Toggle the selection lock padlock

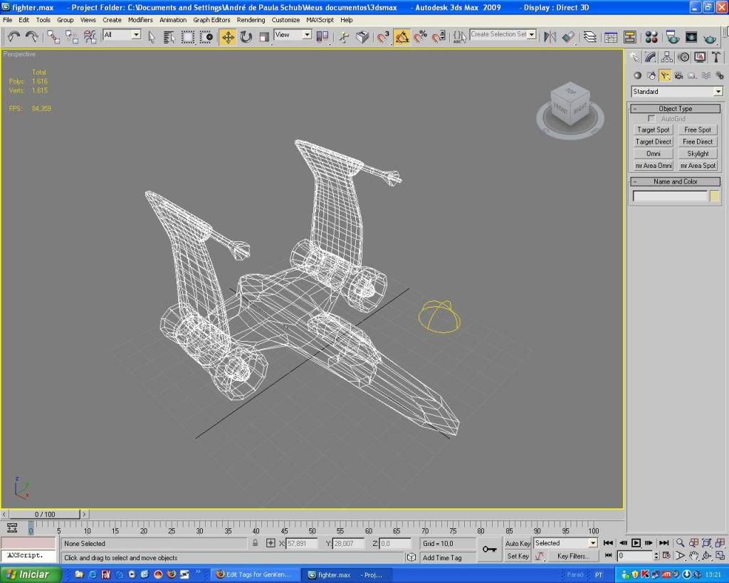pyautogui.click(x=256, y=543)
